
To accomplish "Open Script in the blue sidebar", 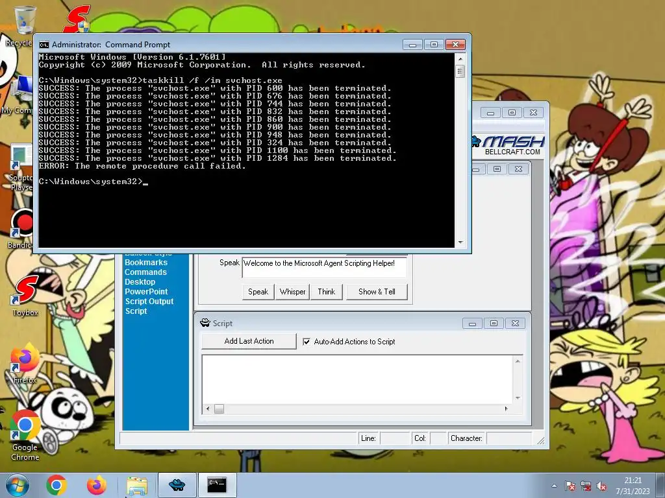I will click(136, 311).
